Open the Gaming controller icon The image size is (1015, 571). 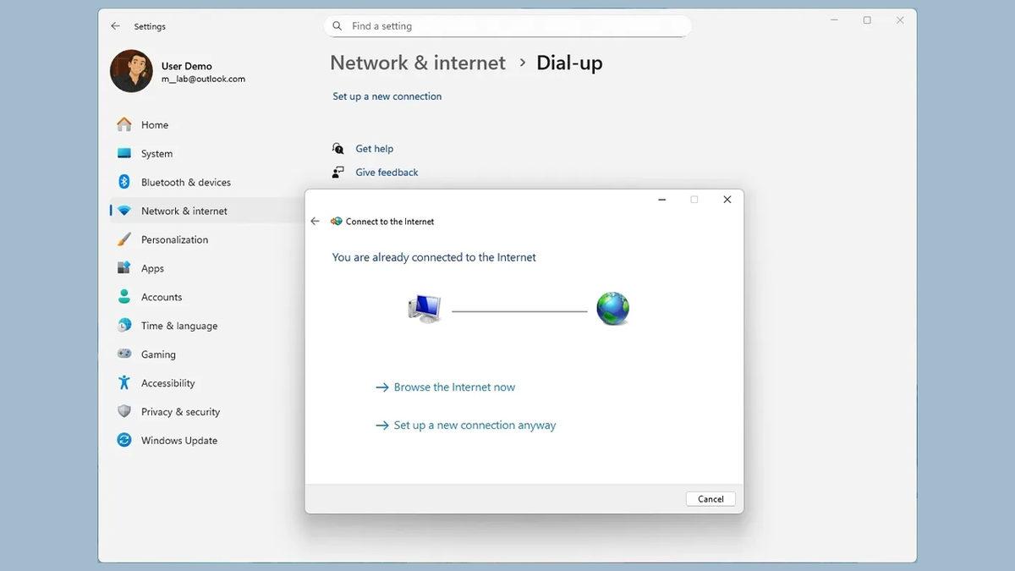point(124,354)
